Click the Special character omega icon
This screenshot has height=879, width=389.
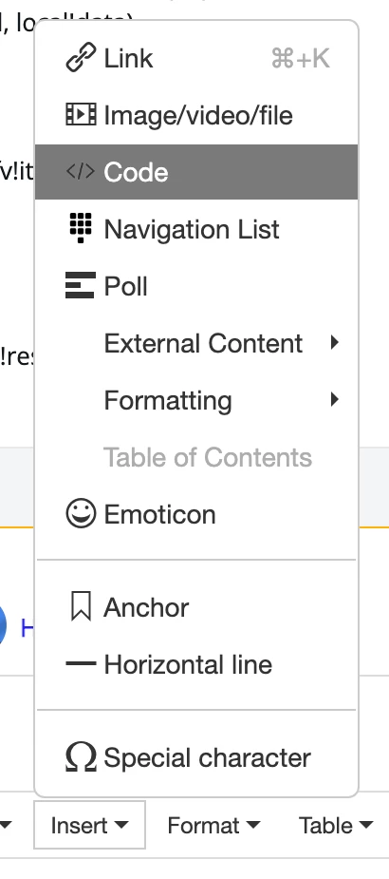pos(81,757)
